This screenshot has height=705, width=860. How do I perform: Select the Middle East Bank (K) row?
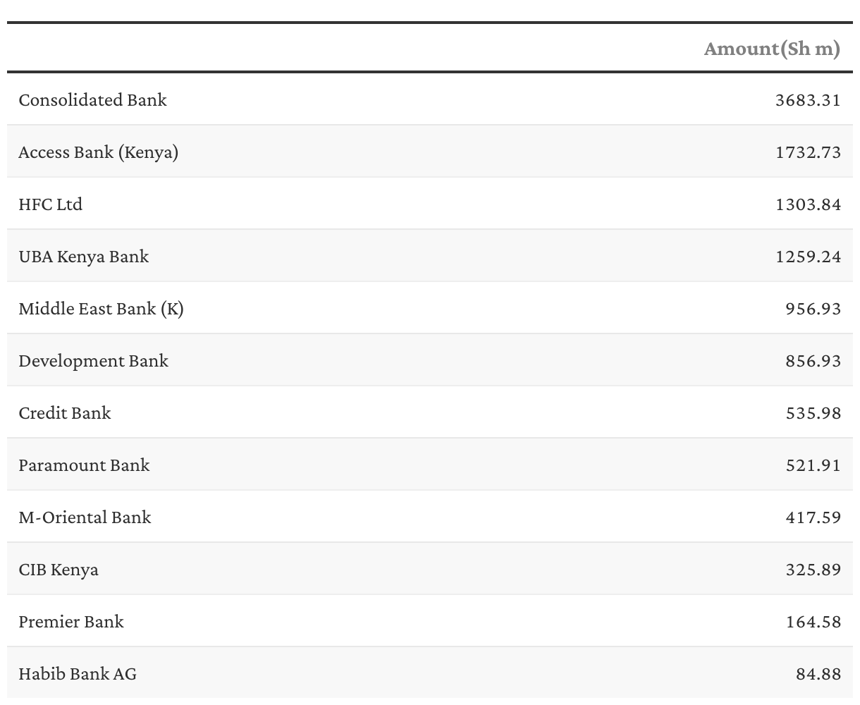pyautogui.click(x=101, y=309)
